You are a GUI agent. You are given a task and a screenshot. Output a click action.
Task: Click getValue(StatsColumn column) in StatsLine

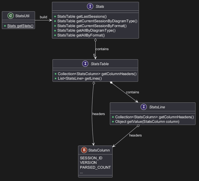pyautogui.click(x=147, y=121)
